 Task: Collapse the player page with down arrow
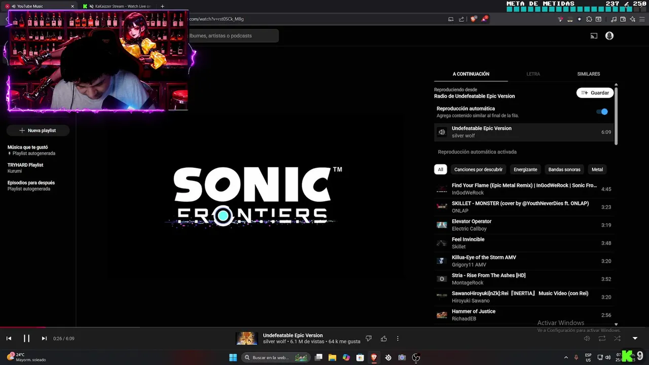pos(635,338)
